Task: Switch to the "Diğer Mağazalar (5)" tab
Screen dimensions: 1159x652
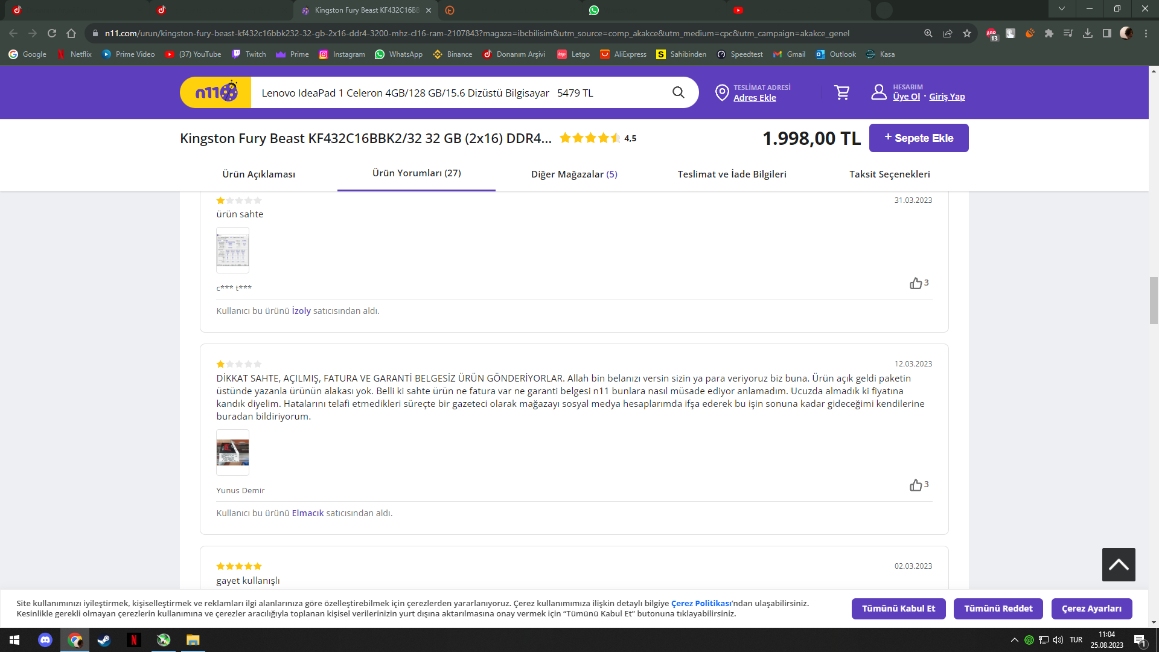Action: 573,174
